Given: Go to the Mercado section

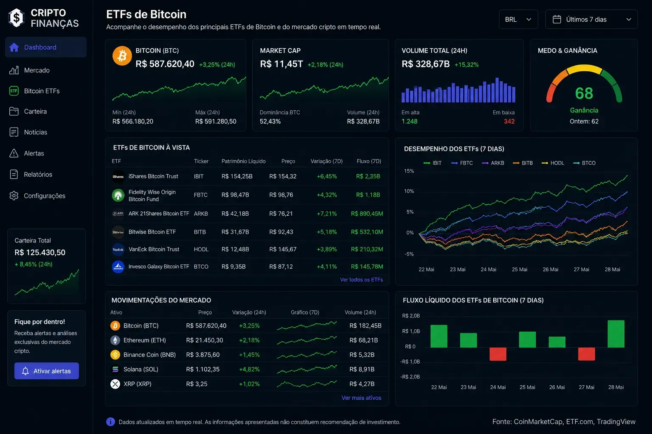Looking at the screenshot, I should click(46, 70).
